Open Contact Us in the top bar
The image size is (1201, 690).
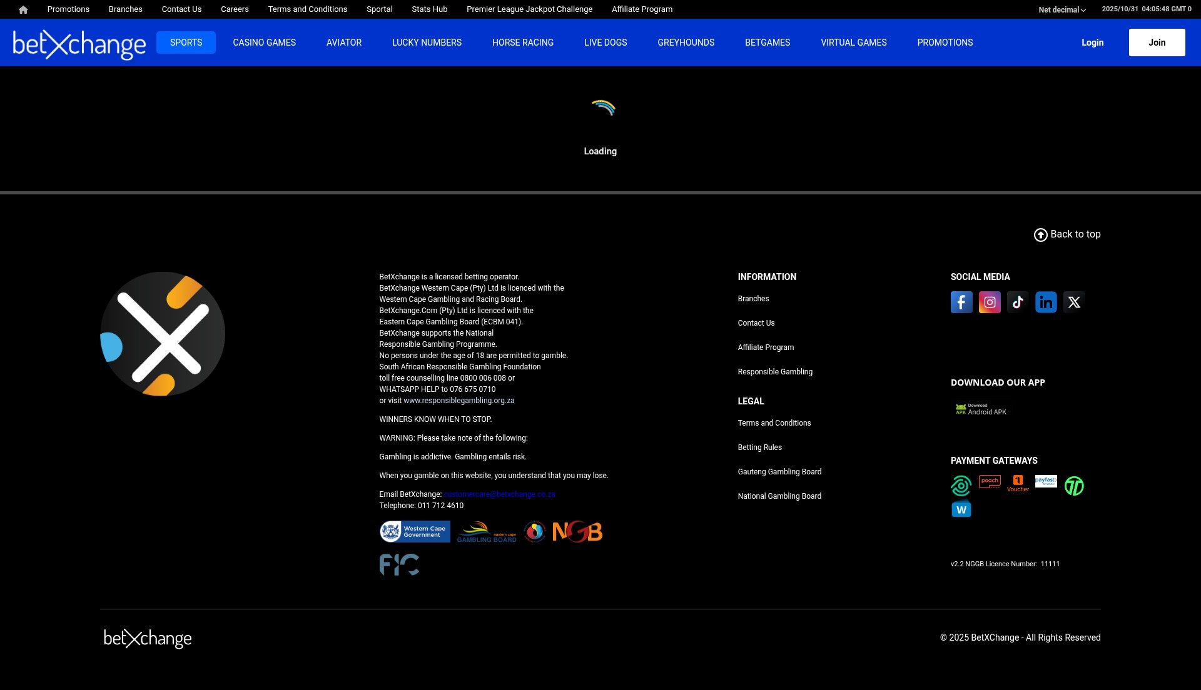(x=181, y=9)
